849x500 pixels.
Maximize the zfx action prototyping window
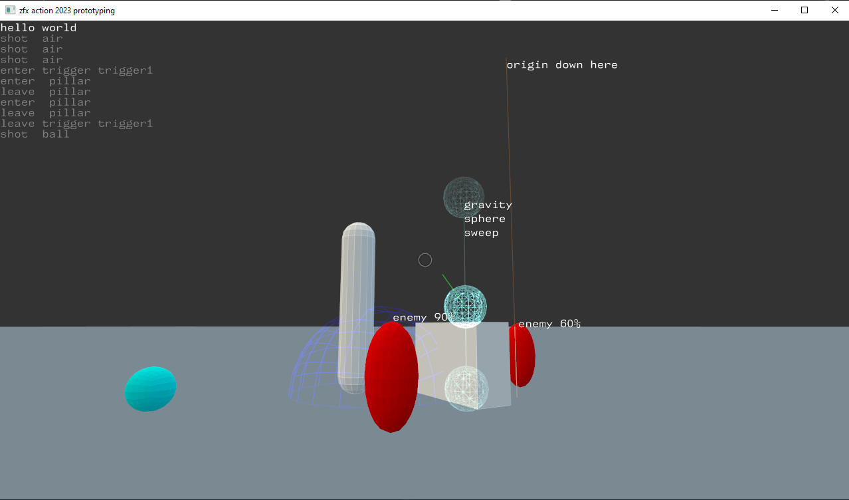804,10
